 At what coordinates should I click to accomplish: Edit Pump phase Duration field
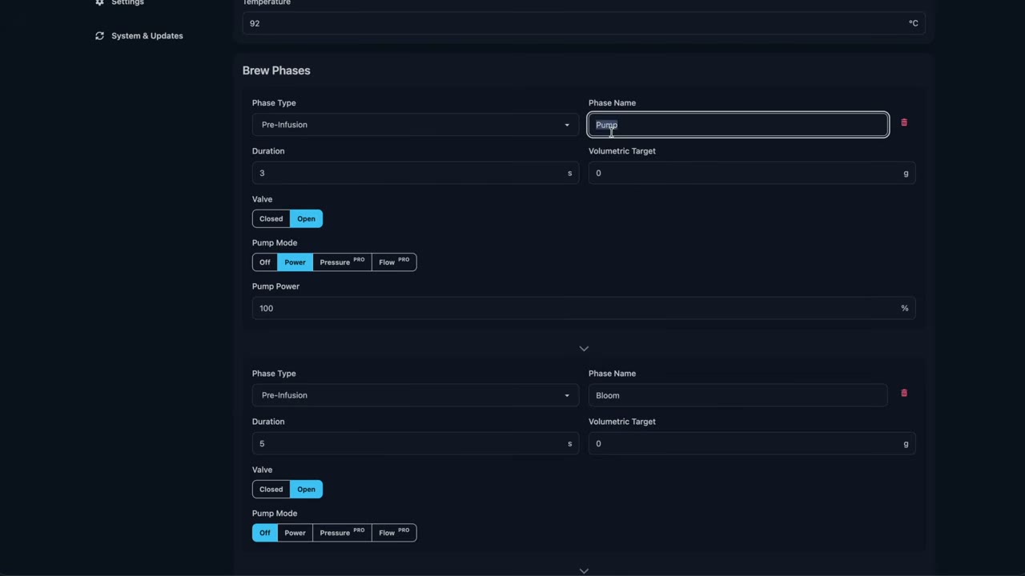[x=416, y=173]
